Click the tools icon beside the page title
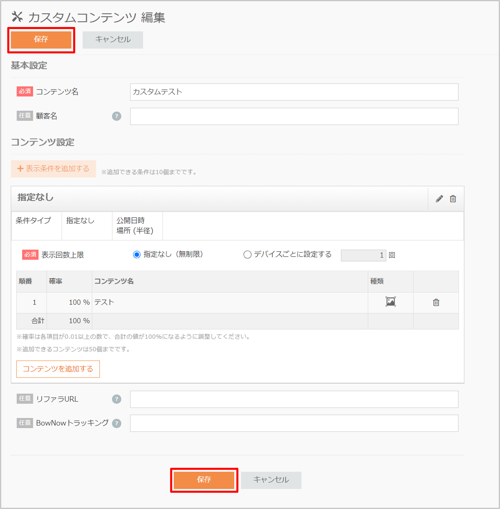The image size is (500, 509). (17, 17)
